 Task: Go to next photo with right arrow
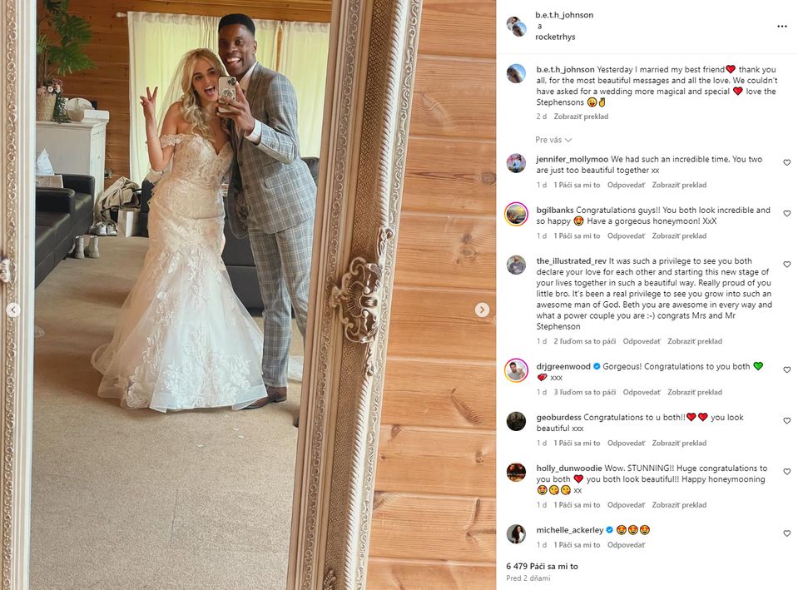482,310
